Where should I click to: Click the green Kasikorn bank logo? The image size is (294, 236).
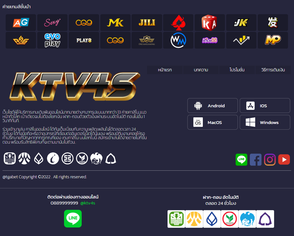(176, 219)
